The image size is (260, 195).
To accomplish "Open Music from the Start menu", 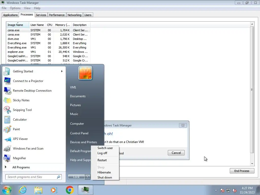I will tap(74, 114).
